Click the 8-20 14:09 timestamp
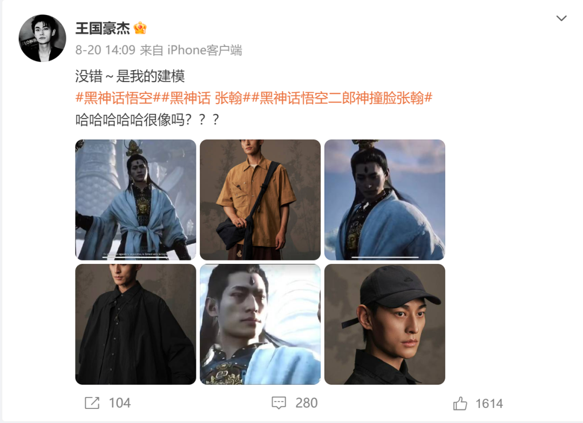583x423 pixels. (105, 50)
